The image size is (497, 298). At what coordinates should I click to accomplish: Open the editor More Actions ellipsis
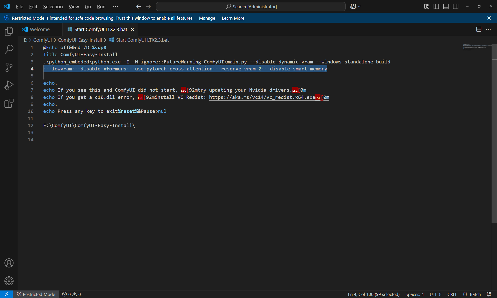tap(488, 29)
